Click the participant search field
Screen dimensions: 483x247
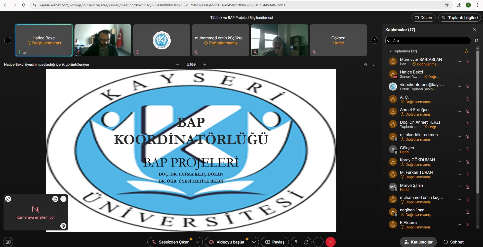428,41
